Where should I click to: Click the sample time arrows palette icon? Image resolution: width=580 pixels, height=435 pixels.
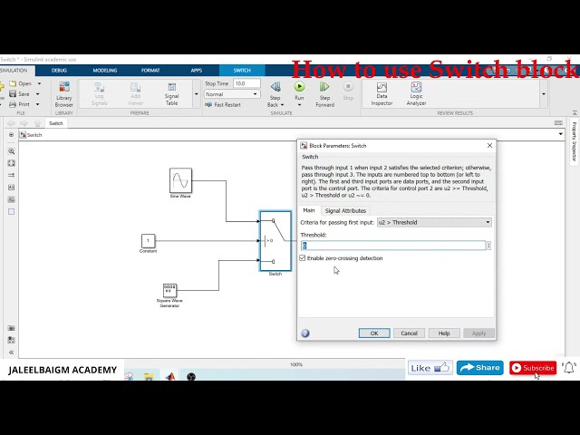point(12,175)
